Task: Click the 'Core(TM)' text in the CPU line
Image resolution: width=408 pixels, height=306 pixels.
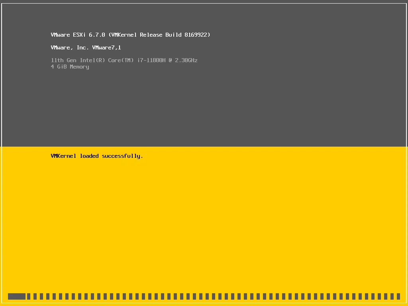Action: 121,61
